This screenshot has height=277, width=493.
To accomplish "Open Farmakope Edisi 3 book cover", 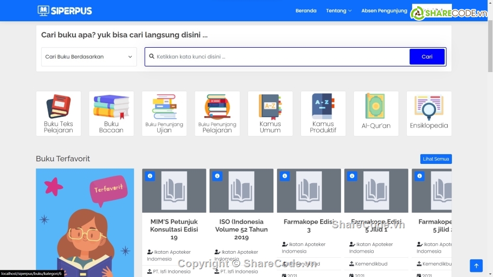I will [309, 190].
